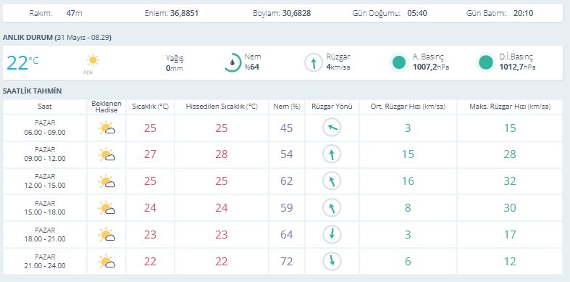Click the weather icon for 21.00 - 24.00
The image size is (570, 282).
click(106, 261)
